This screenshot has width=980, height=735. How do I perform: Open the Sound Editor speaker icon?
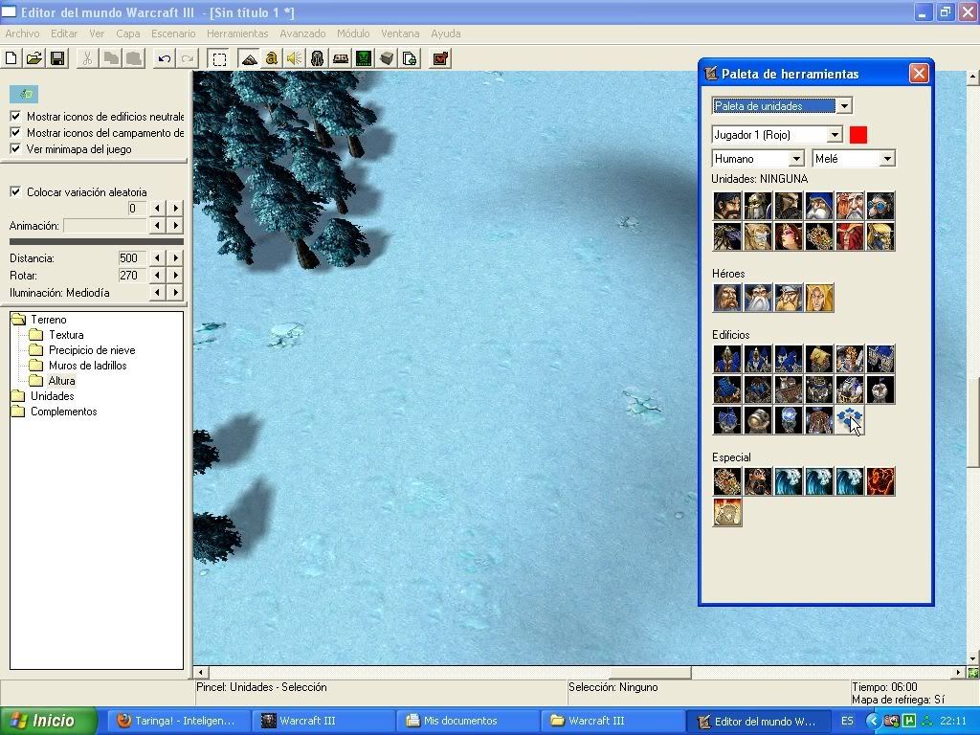click(294, 58)
